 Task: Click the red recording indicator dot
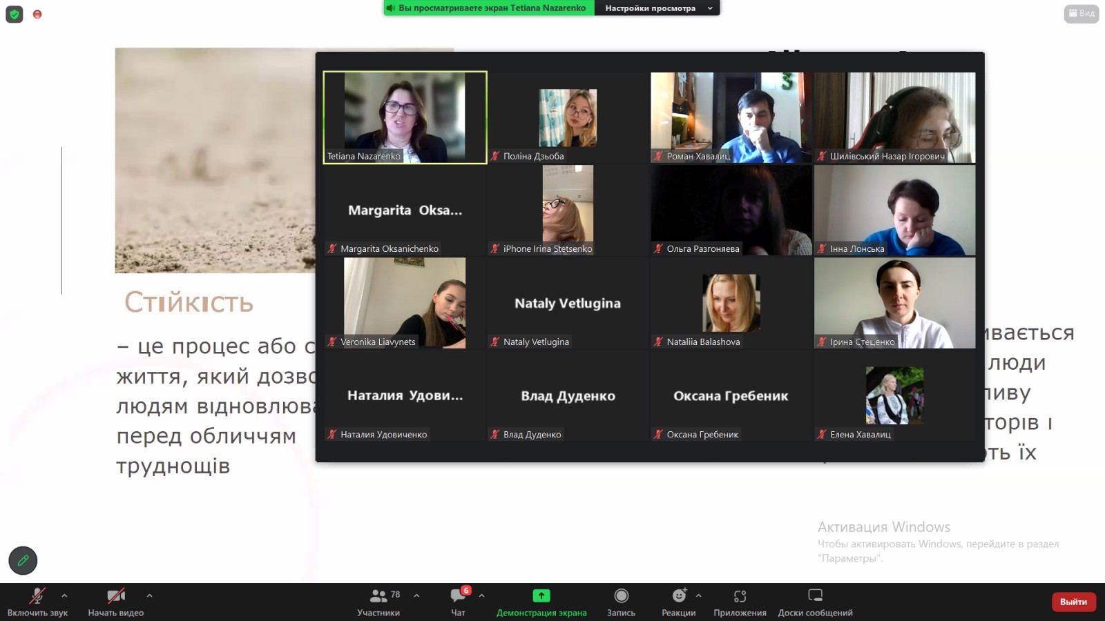(37, 14)
